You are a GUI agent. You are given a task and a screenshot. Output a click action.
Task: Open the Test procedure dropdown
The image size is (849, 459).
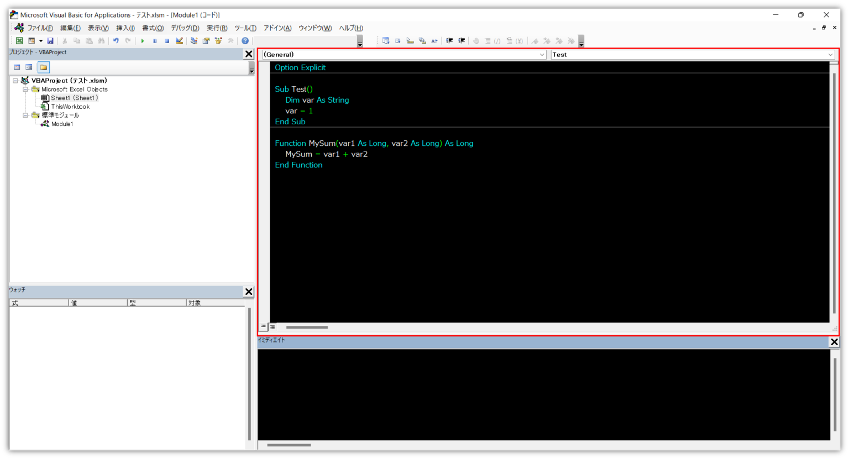click(830, 55)
